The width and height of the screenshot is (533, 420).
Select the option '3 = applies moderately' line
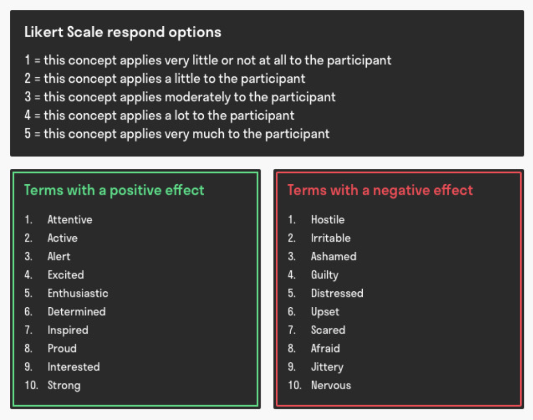(180, 97)
